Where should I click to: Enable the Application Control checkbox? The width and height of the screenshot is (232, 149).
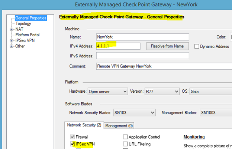pyautogui.click(x=125, y=137)
